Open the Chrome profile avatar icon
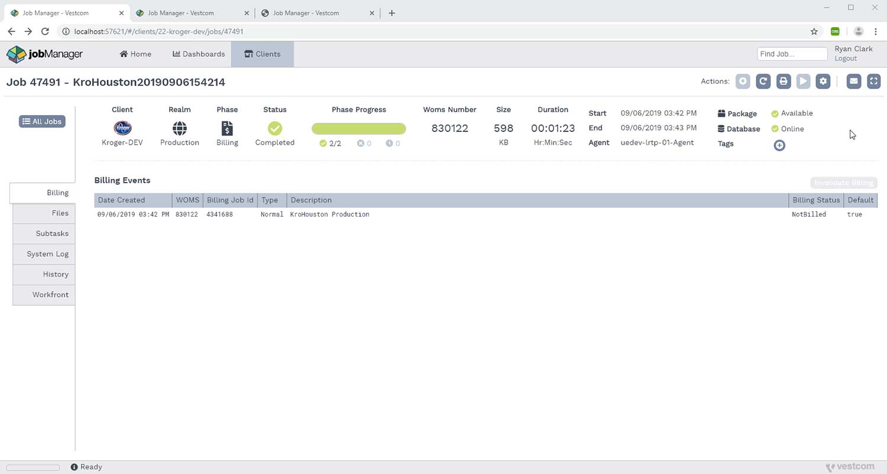 [859, 31]
